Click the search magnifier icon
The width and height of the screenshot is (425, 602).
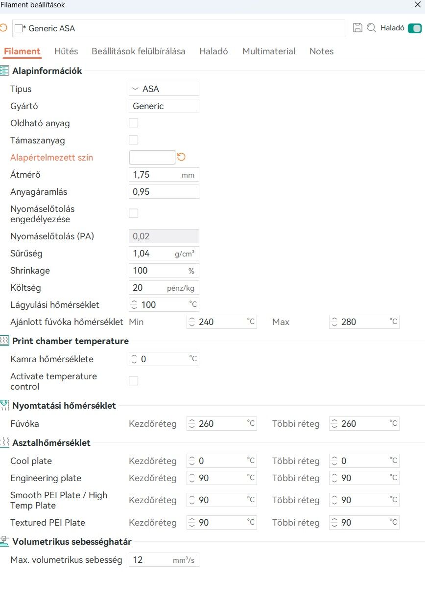pyautogui.click(x=371, y=28)
